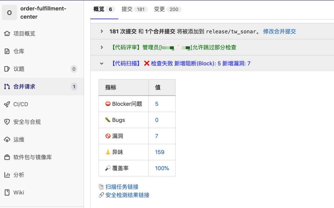Click the project avatar letter O

coord(9,13)
